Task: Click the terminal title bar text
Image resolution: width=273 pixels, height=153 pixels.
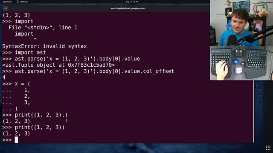Action: tap(128, 8)
